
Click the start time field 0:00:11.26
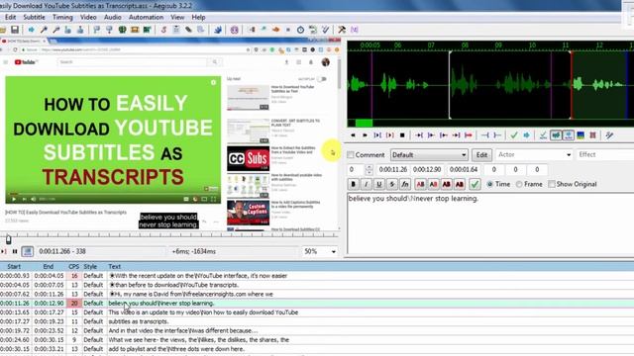[393, 170]
